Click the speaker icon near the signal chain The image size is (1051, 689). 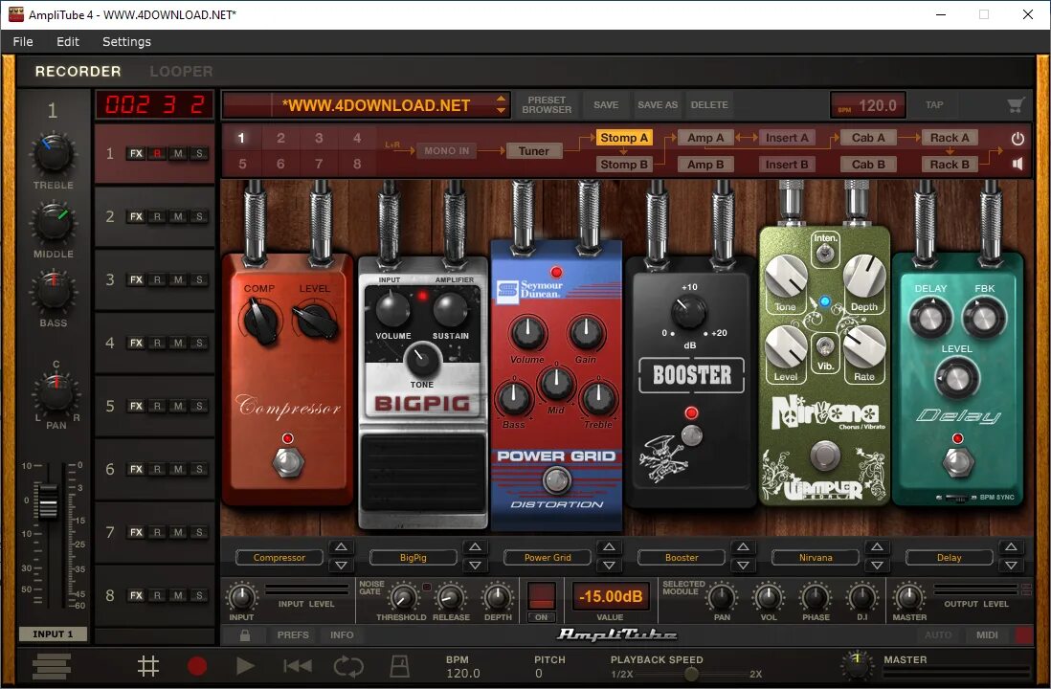pos(1018,164)
